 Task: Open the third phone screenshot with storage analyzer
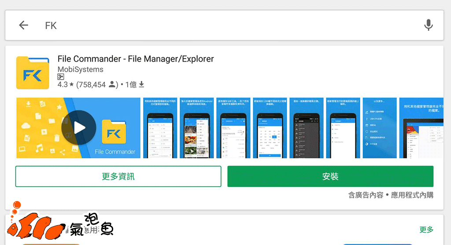coord(233,128)
